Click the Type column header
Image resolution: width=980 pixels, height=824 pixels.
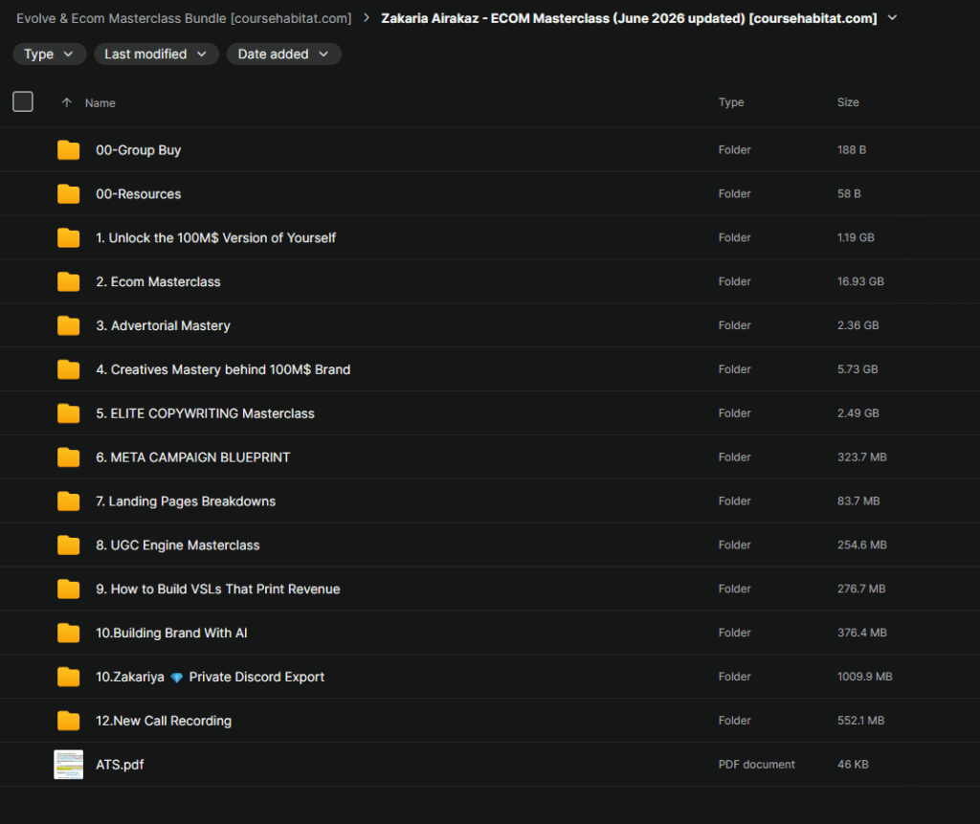(730, 101)
